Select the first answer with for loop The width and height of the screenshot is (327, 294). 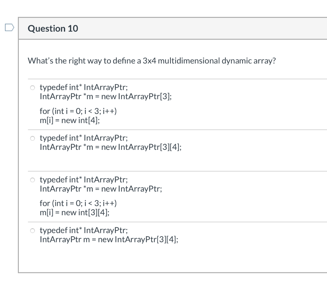(32, 87)
